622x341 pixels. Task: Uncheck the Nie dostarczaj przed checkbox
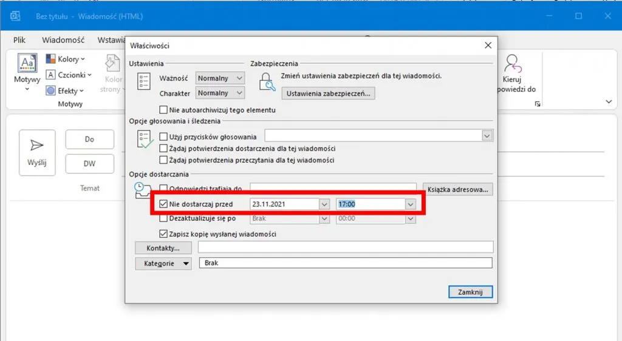point(163,204)
